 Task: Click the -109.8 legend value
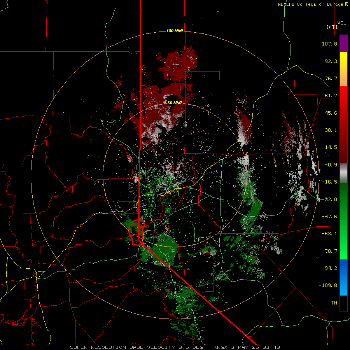coord(328,285)
